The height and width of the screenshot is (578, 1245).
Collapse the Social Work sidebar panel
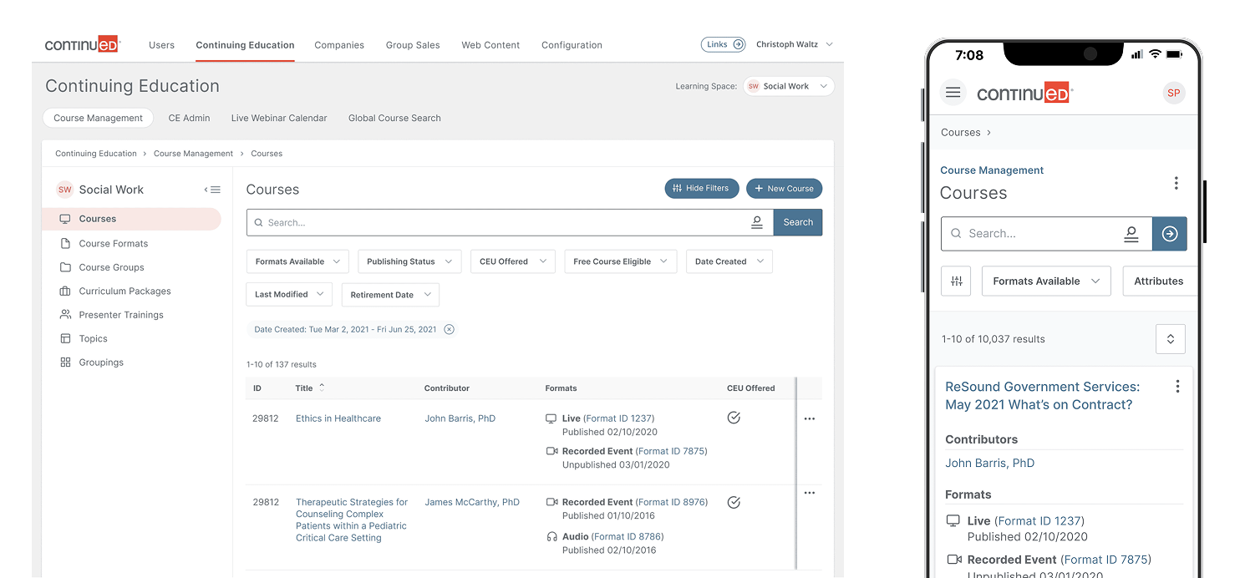coord(212,190)
